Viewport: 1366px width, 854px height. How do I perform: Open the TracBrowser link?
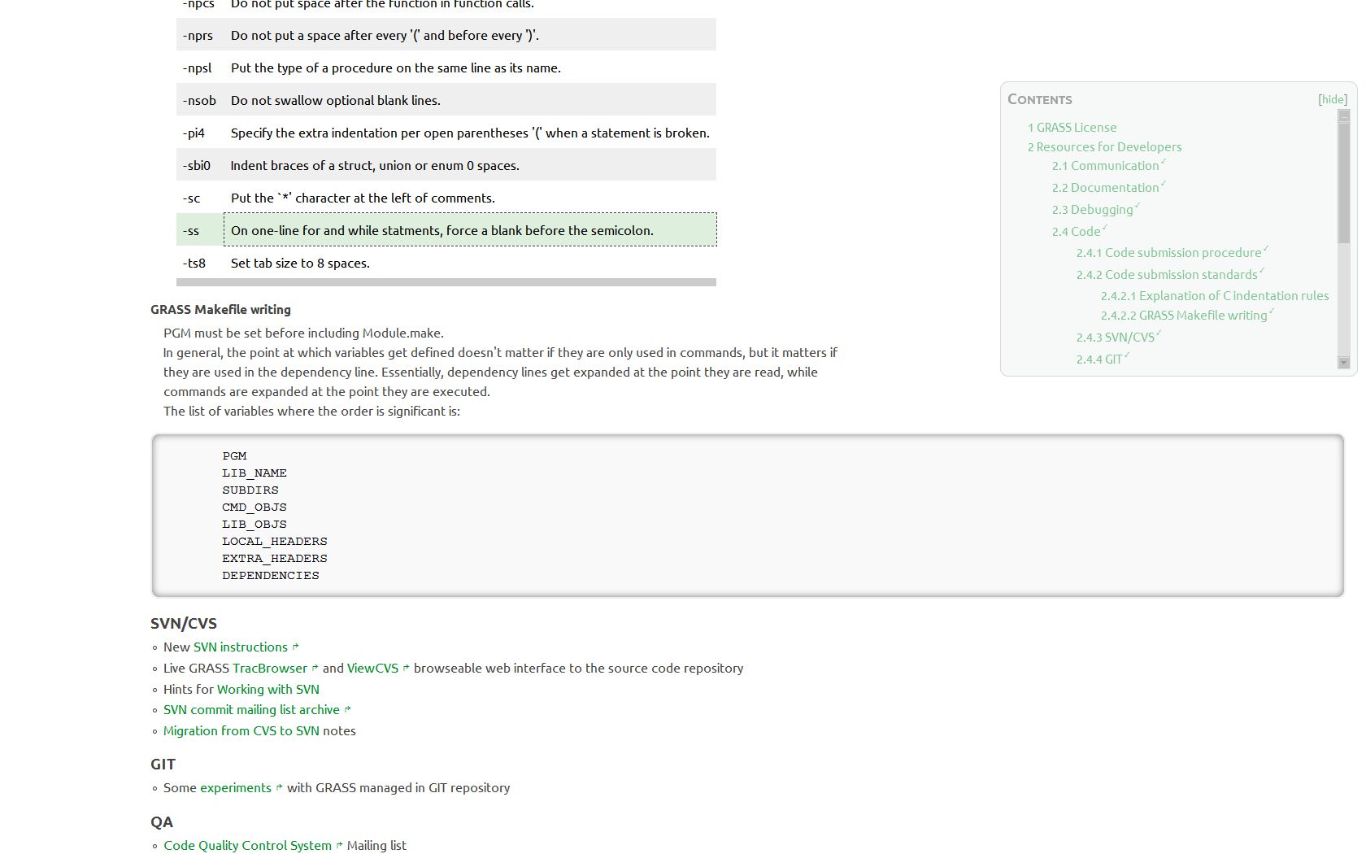[270, 669]
